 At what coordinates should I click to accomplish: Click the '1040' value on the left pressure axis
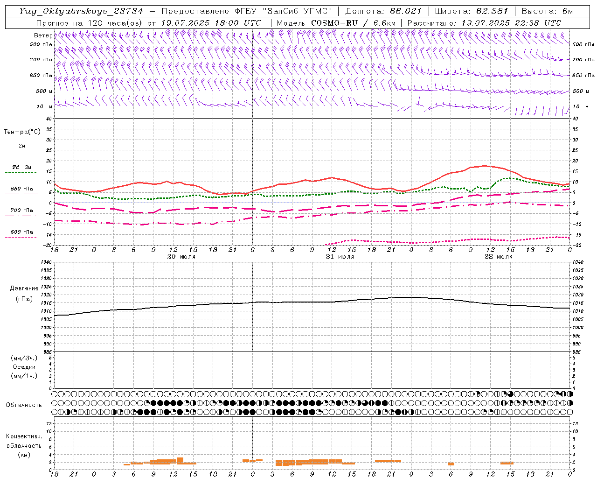click(x=45, y=262)
